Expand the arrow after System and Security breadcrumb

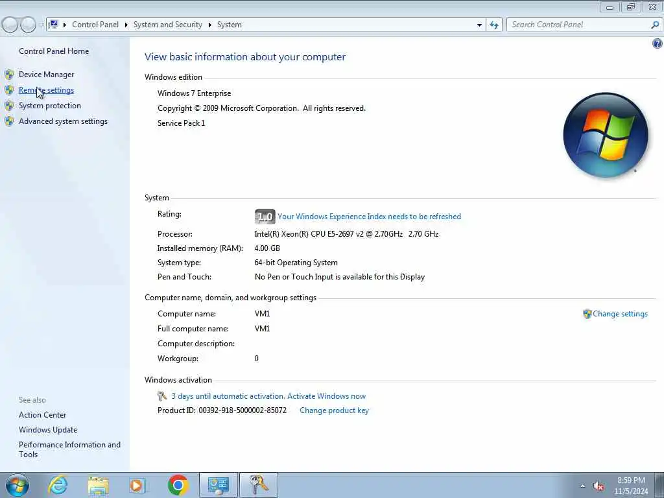[x=209, y=25]
